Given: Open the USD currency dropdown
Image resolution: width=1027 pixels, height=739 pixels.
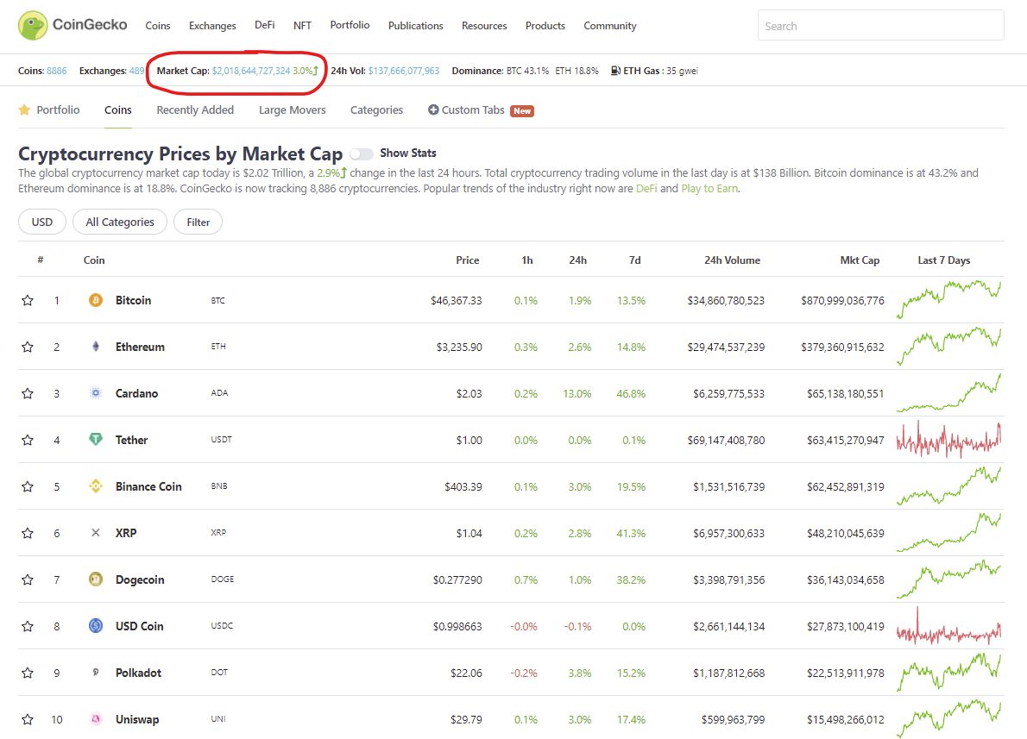Looking at the screenshot, I should coord(42,222).
